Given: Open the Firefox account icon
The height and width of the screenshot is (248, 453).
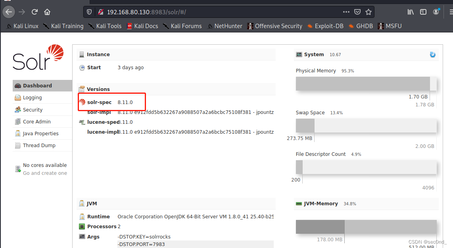Looking at the screenshot, I should 436,12.
